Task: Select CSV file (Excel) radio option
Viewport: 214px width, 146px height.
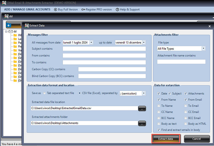Action: tap(79, 93)
